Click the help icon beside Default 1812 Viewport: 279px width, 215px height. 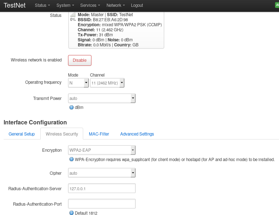coord(71,213)
